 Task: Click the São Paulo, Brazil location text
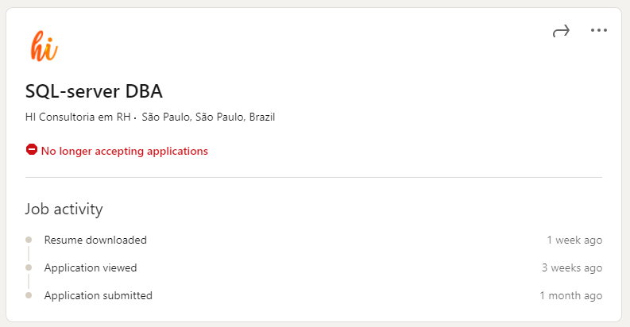[x=208, y=117]
